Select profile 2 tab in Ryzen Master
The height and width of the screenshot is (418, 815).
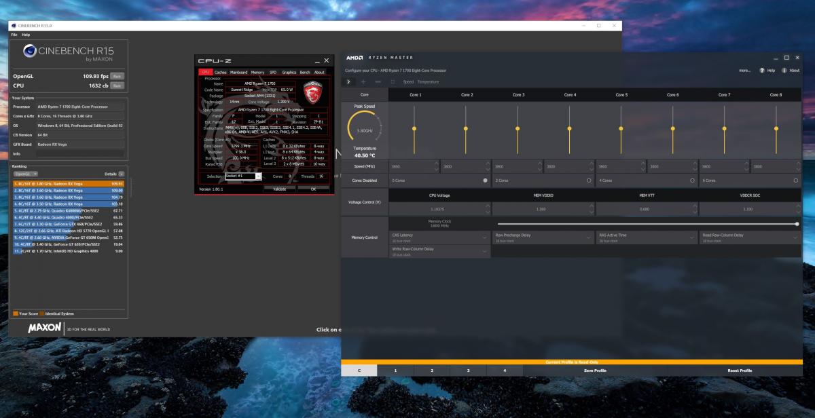point(433,370)
